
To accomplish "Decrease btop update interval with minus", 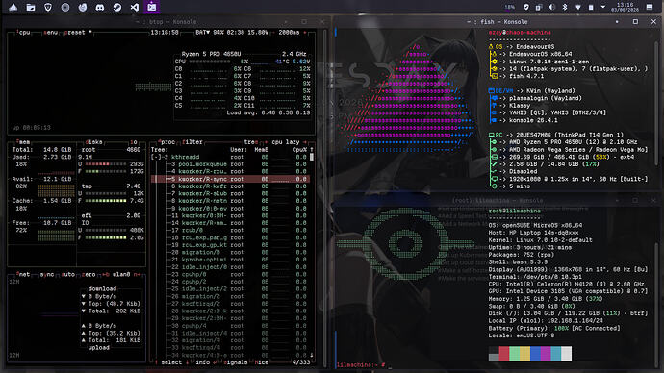I will [x=273, y=32].
